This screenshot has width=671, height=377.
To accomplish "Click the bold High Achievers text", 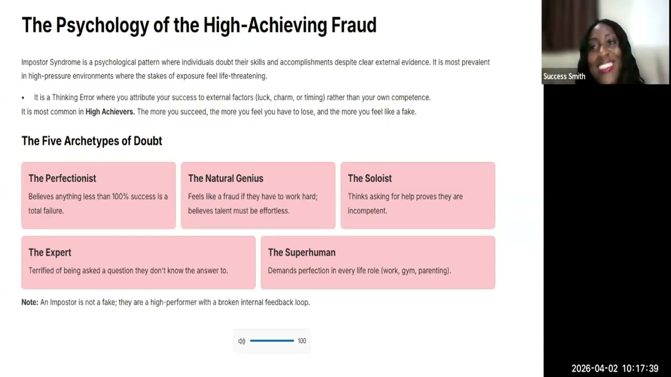I will (110, 112).
